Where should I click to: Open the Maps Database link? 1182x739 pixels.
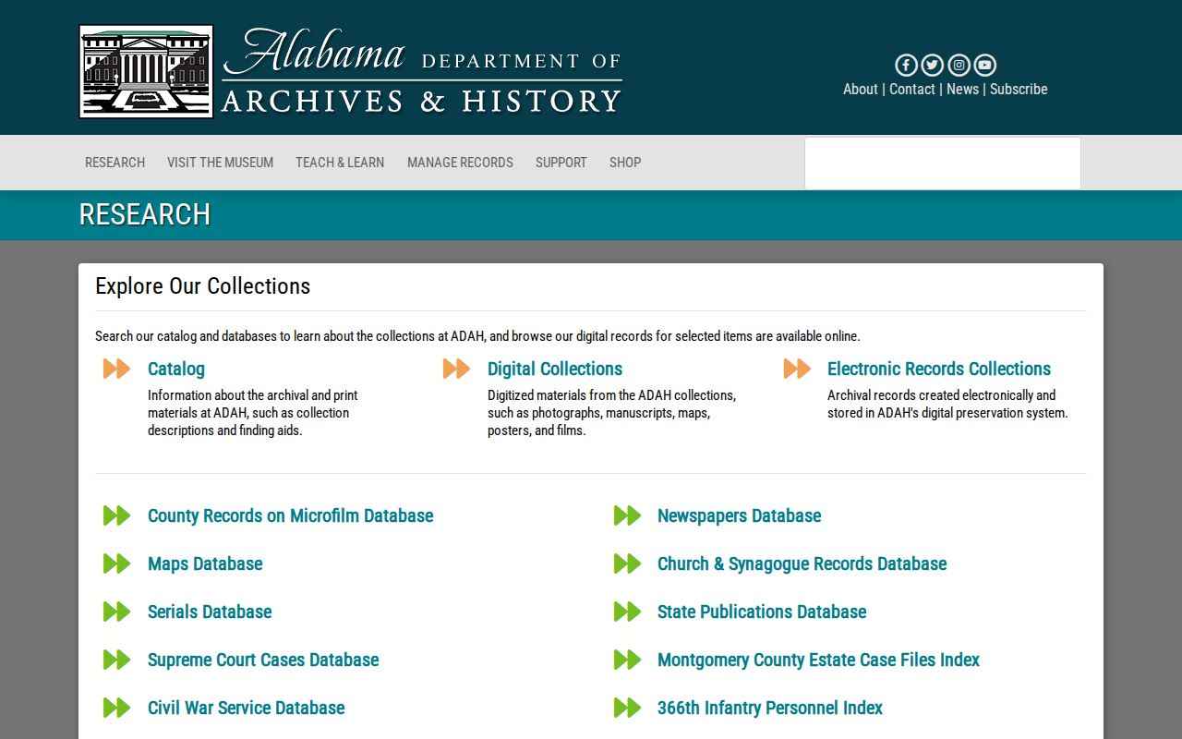point(205,563)
